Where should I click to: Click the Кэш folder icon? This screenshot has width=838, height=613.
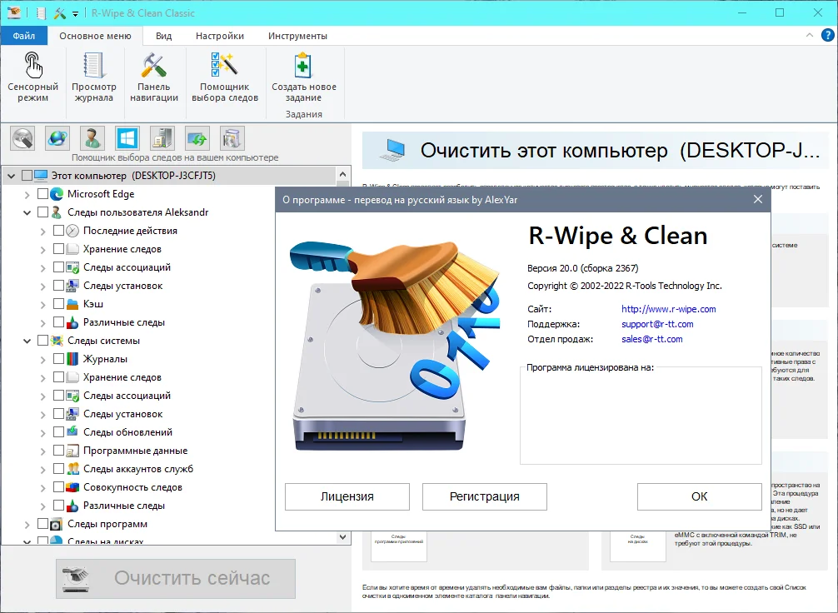point(72,304)
